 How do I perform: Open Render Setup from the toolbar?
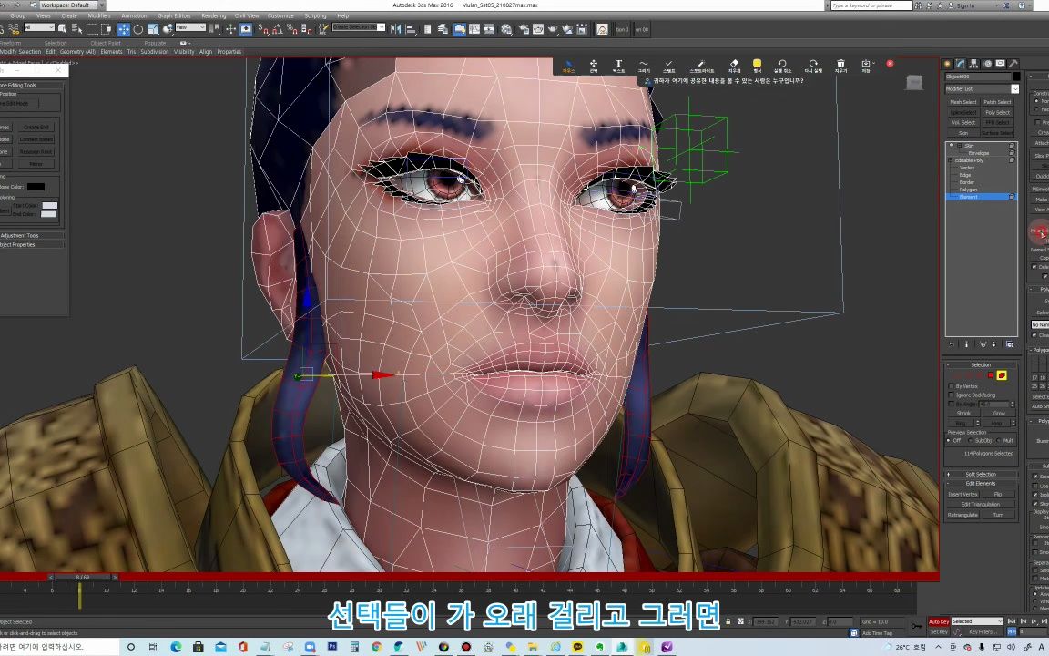coord(522,30)
